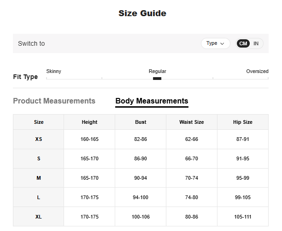The width and height of the screenshot is (282, 231).
Task: Click the Size Guide heading
Action: pos(142,13)
